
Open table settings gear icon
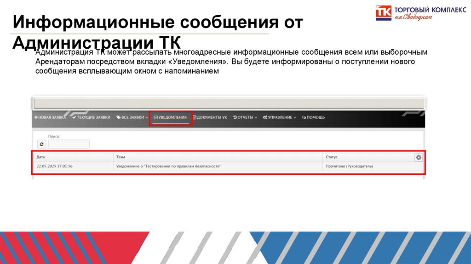pos(419,157)
